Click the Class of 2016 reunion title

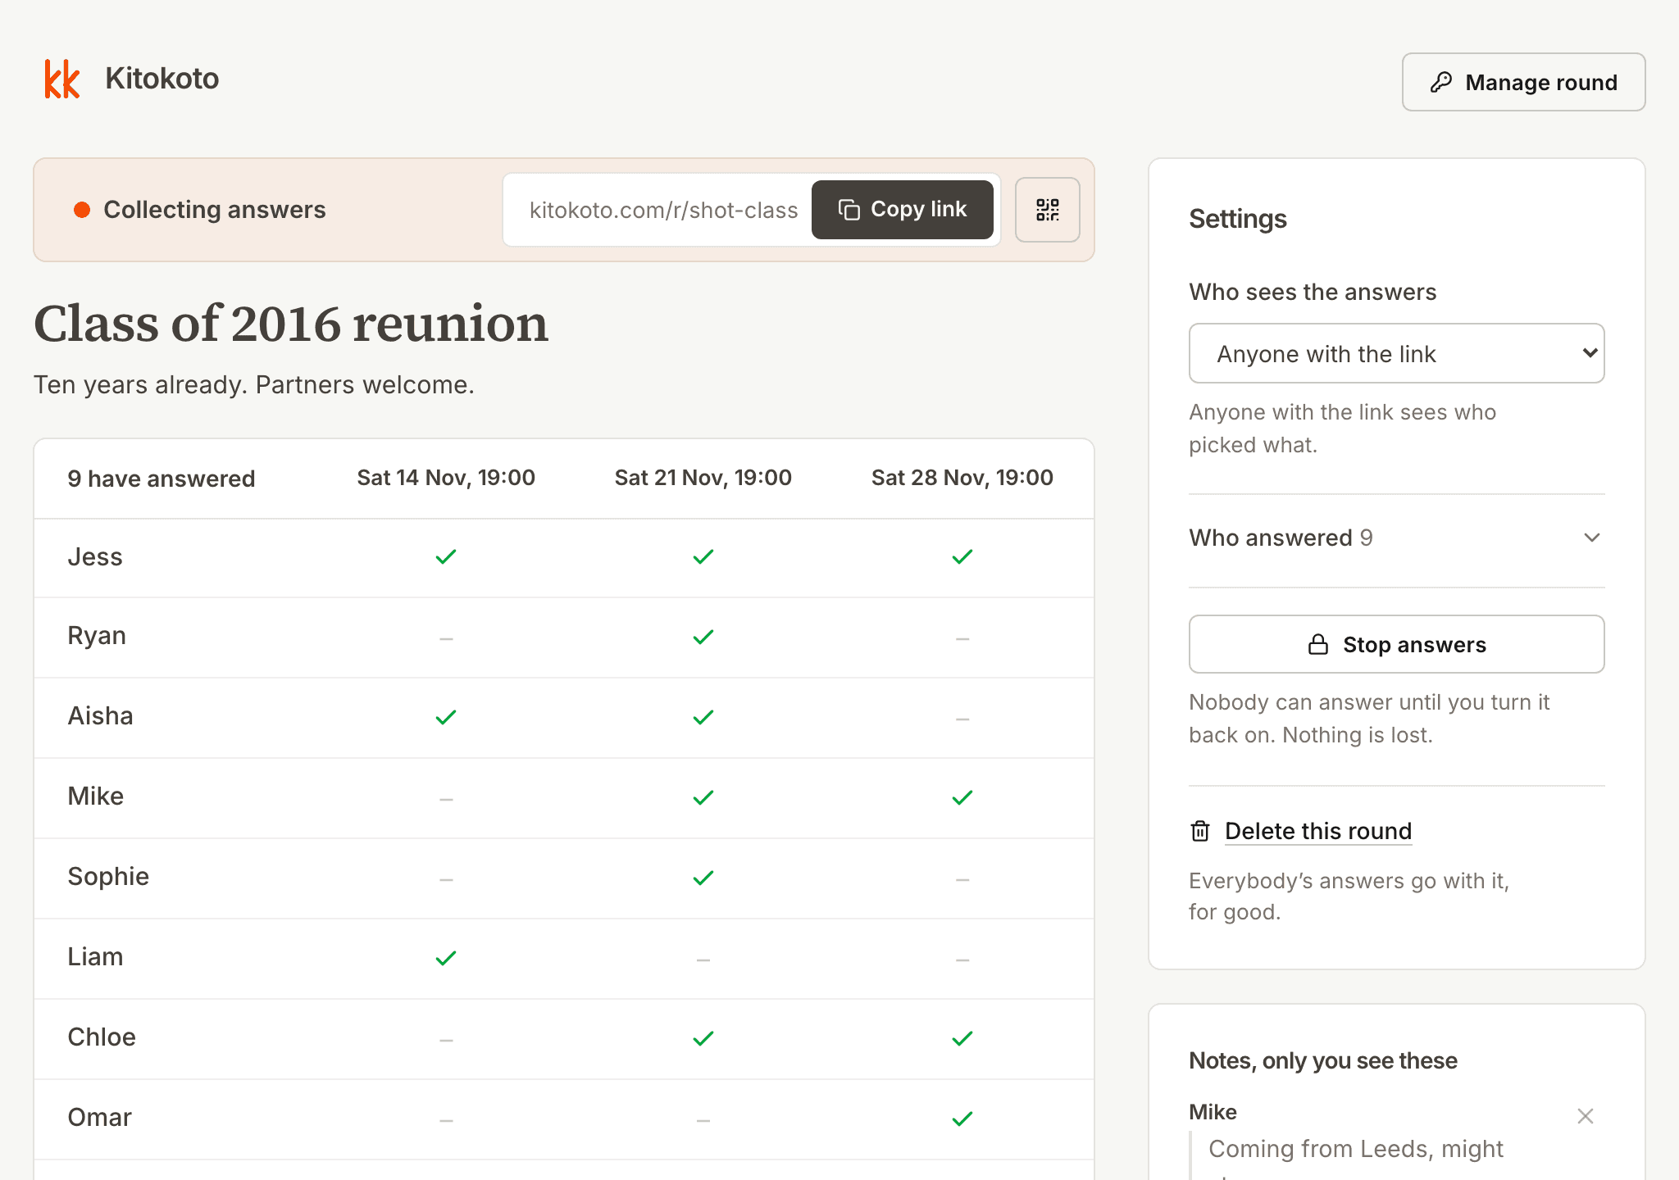pos(291,324)
